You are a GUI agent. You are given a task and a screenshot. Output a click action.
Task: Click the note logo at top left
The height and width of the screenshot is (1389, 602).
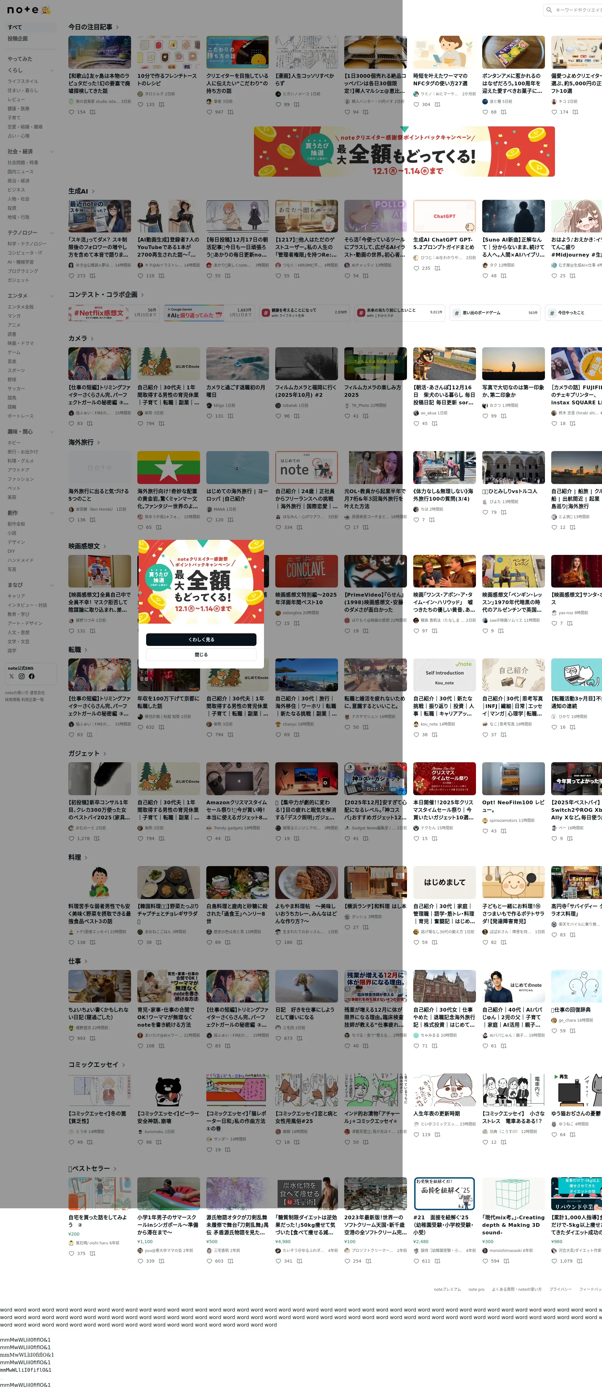coord(23,10)
